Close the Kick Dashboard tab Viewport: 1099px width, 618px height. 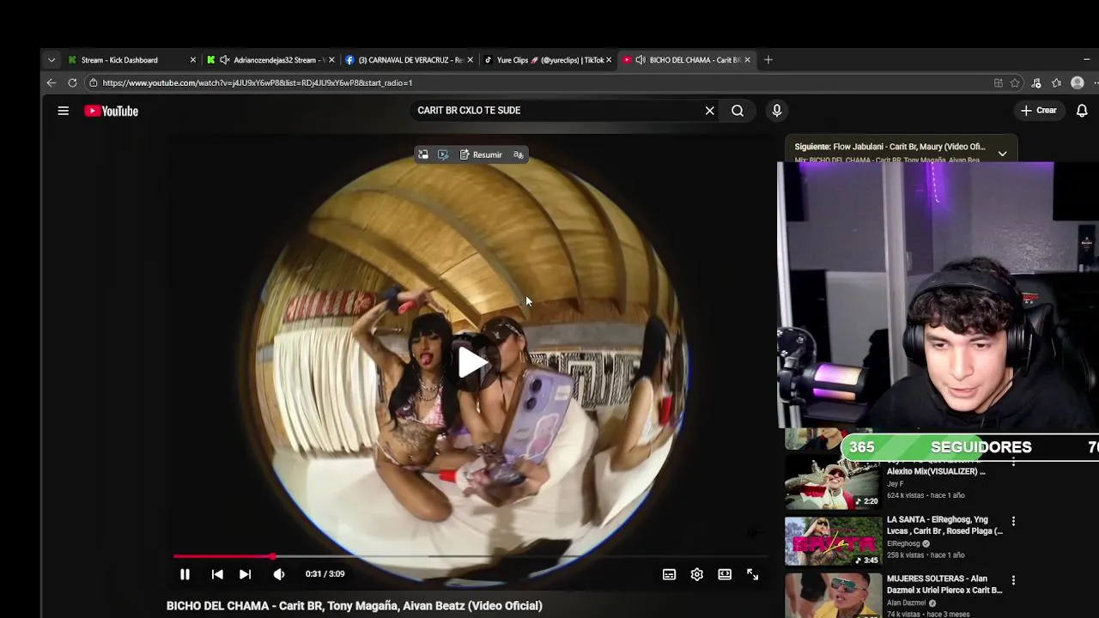[x=192, y=60]
